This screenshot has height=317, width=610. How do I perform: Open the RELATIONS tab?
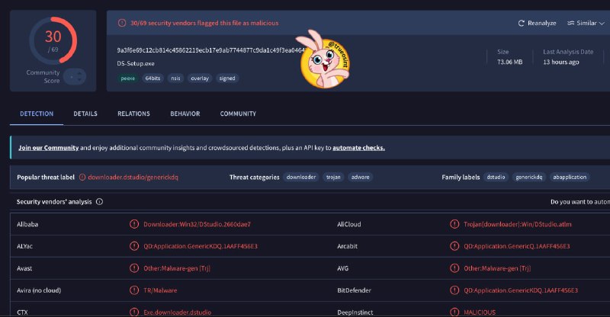click(133, 114)
